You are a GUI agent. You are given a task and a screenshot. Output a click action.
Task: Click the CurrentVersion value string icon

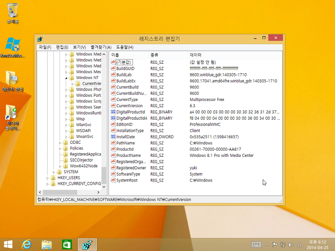113,106
